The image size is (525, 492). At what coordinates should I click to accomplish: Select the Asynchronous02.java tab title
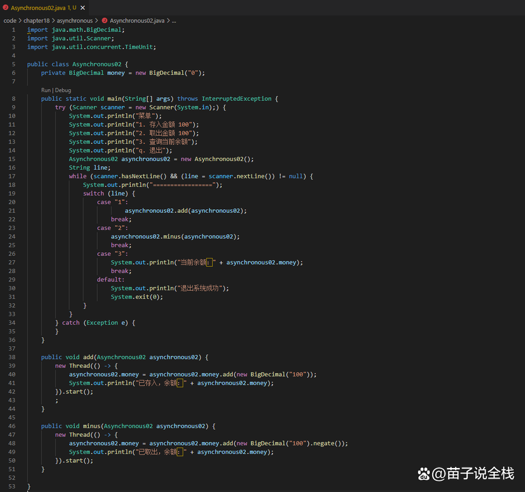[39, 8]
